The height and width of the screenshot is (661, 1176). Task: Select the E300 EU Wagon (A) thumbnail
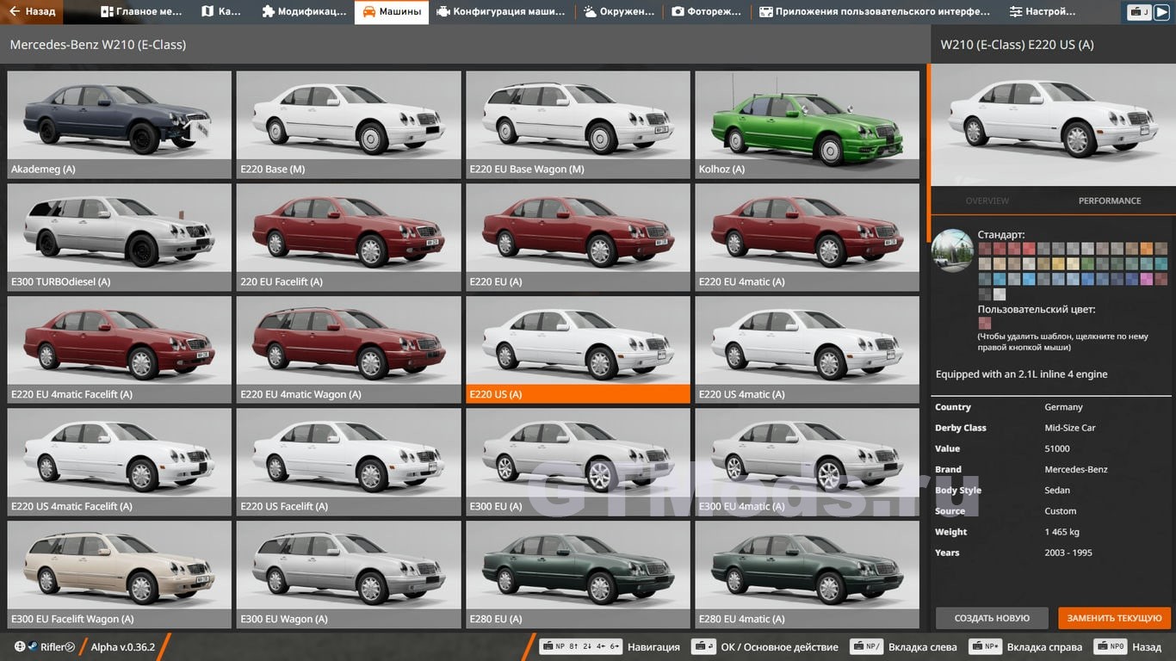349,574
